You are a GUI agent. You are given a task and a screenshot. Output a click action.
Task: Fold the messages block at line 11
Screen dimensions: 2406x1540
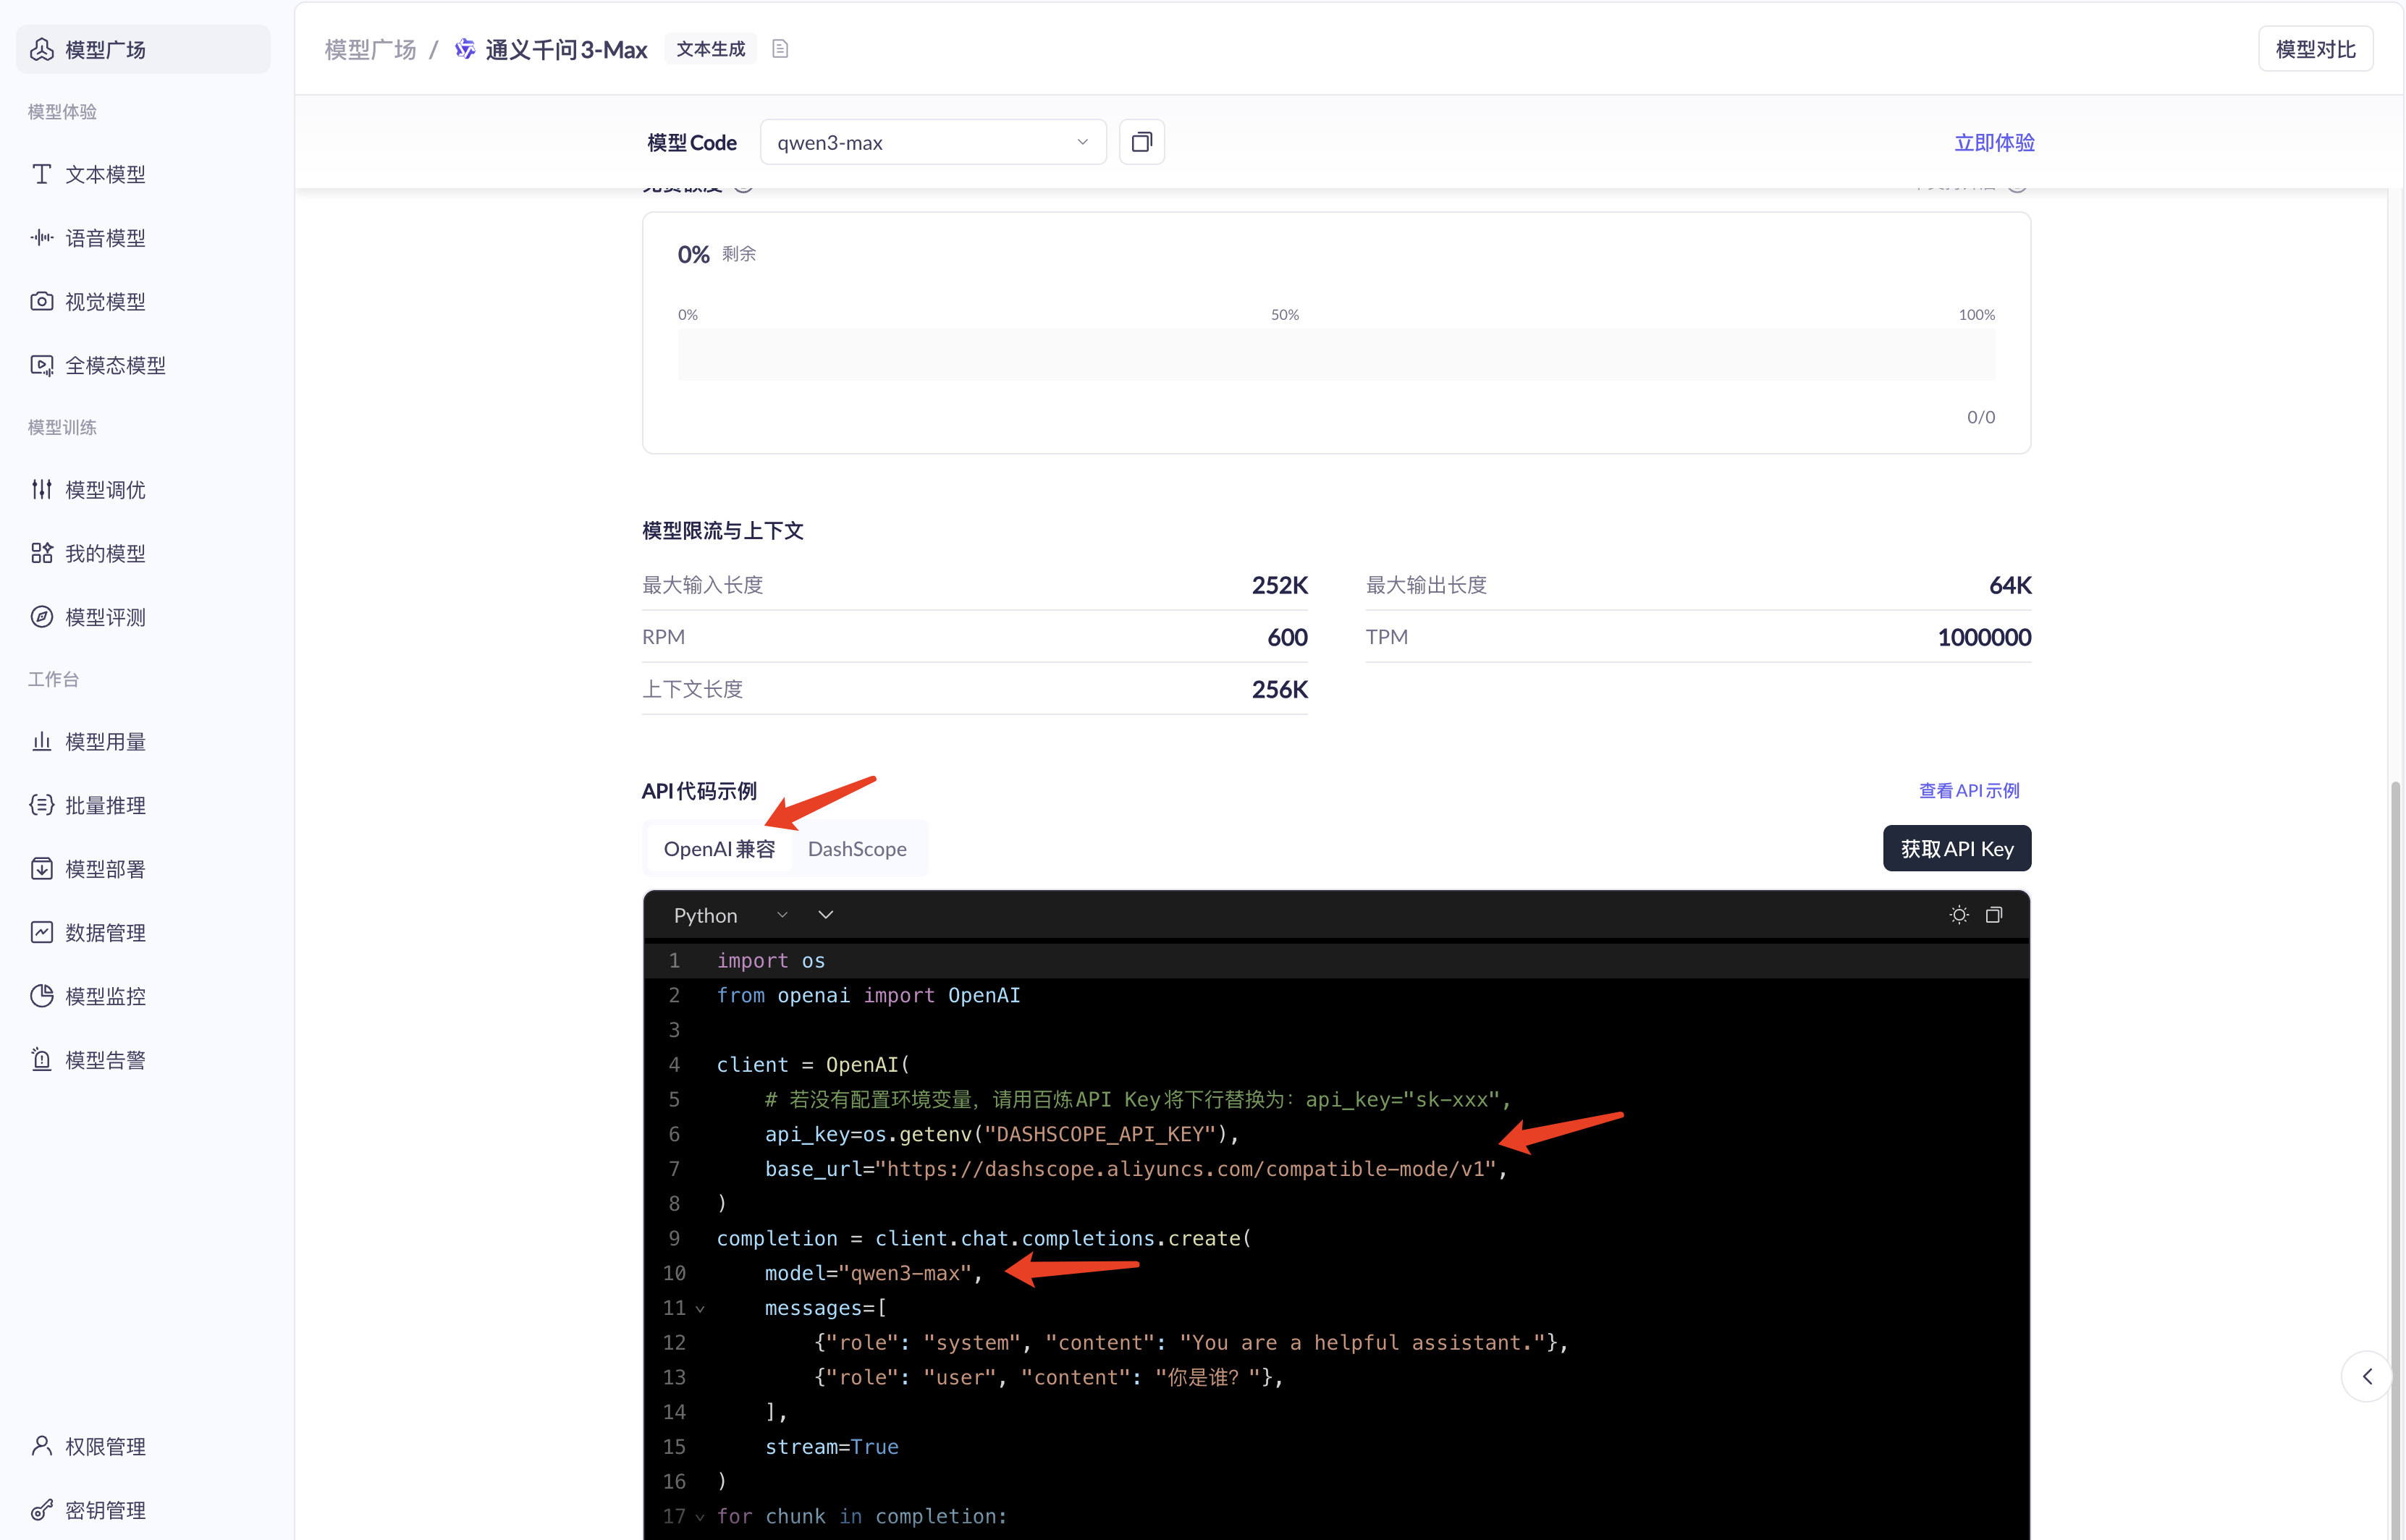tap(700, 1309)
